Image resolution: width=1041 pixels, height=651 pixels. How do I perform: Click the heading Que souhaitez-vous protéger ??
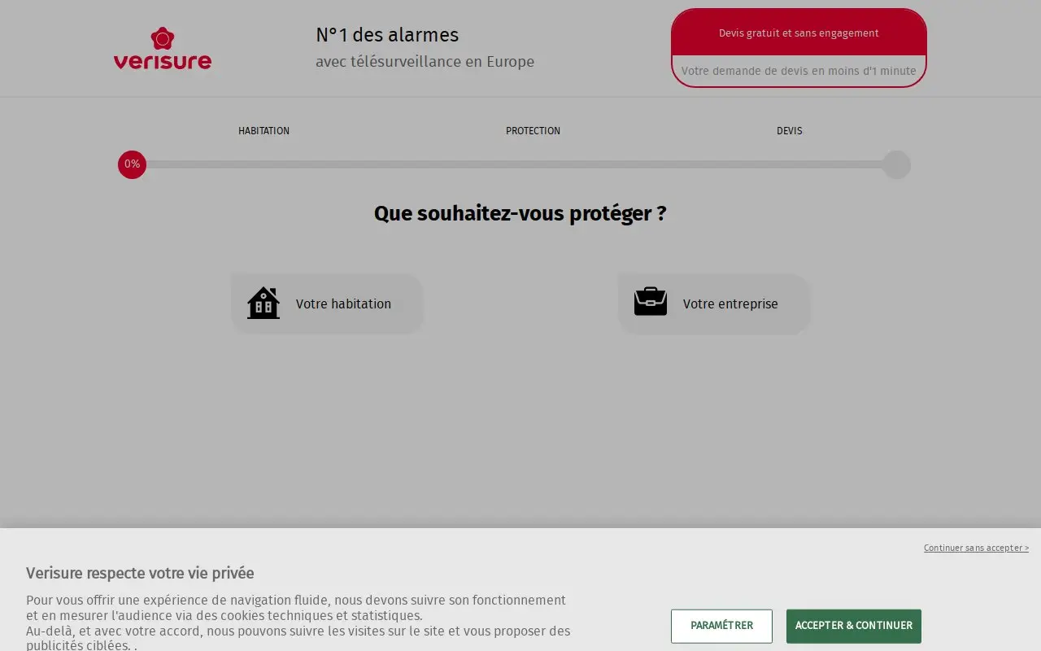point(520,213)
